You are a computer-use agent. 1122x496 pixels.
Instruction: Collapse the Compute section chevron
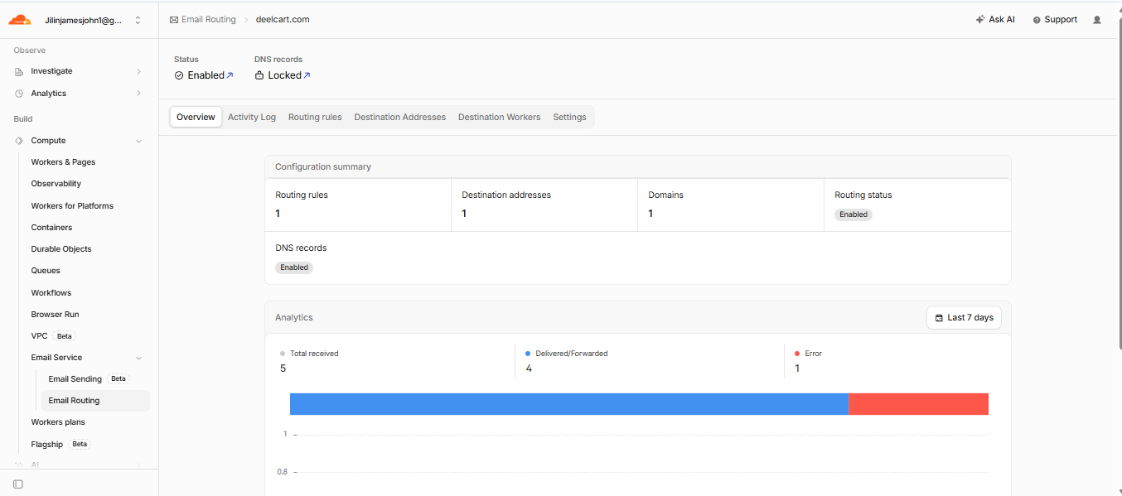click(x=138, y=141)
